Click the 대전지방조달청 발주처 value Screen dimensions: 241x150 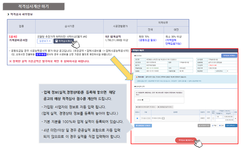[x=151, y=65]
